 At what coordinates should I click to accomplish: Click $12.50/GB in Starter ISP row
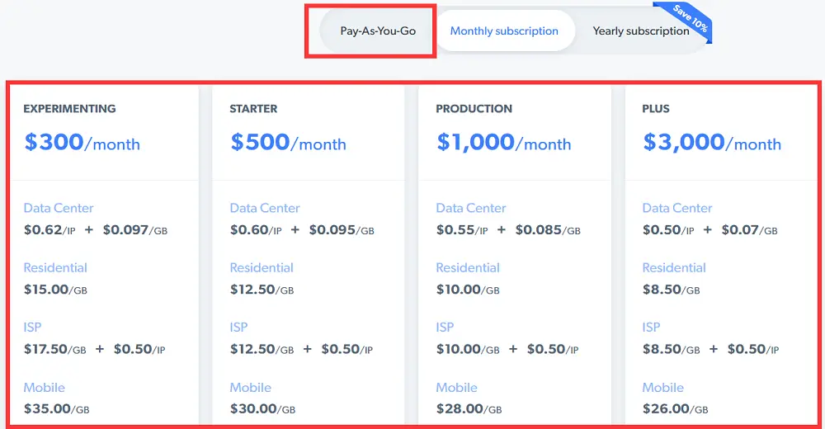coord(262,349)
